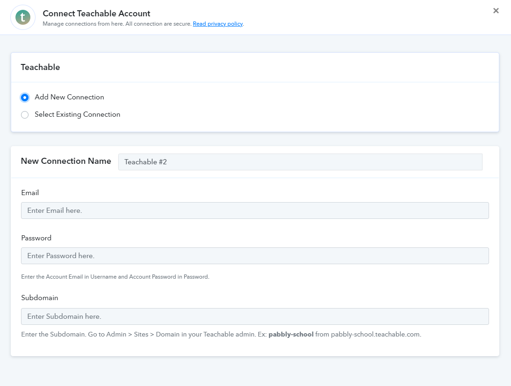Choose the Select Existing Connection option
The height and width of the screenshot is (386, 511).
[25, 115]
